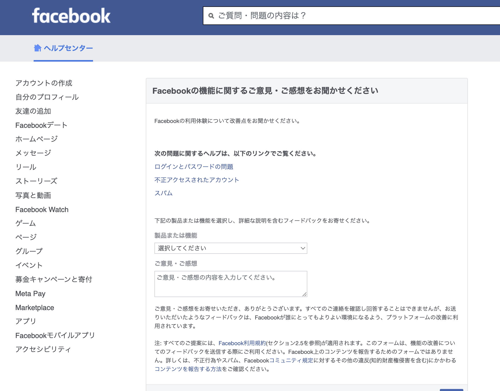The image size is (500, 391).
Task: Select ゲーム in the sidebar
Action: tap(25, 223)
